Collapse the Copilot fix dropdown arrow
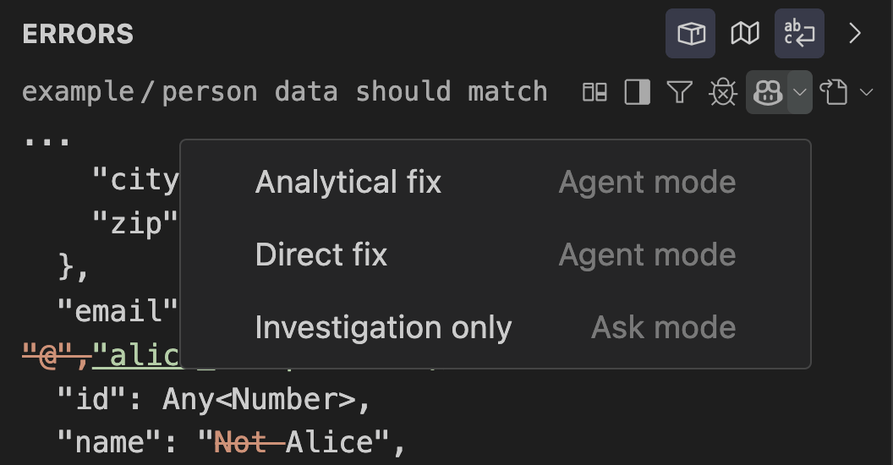 [x=800, y=91]
